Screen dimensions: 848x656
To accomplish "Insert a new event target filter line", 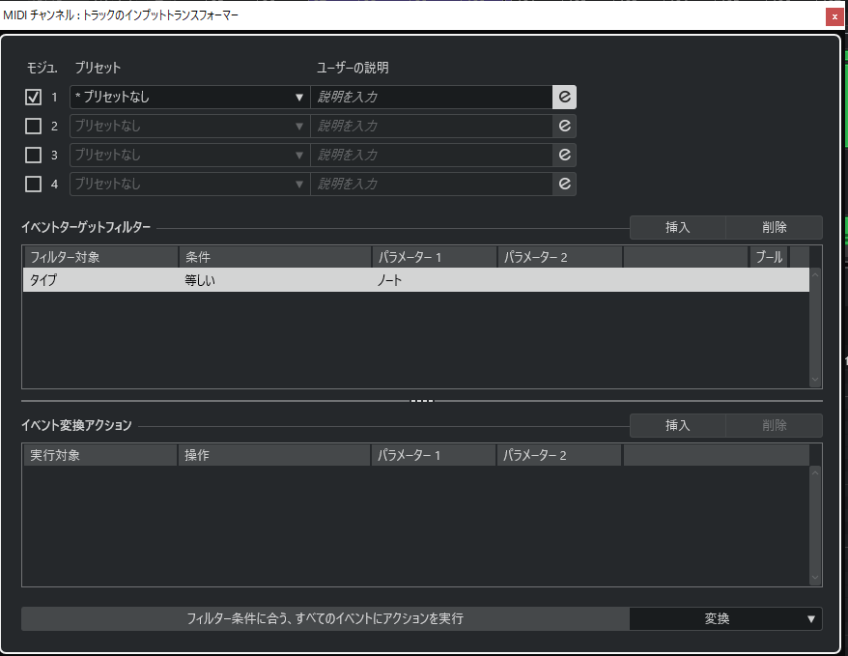I will click(x=677, y=227).
